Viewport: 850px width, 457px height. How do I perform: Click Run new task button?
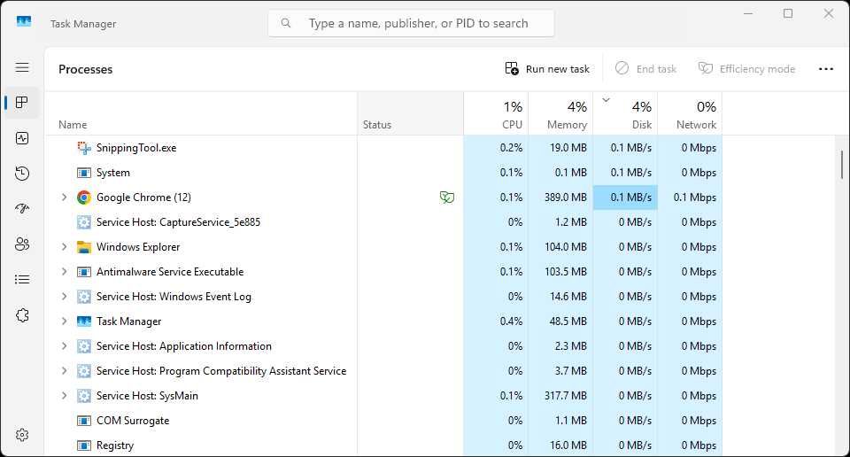[x=547, y=69]
